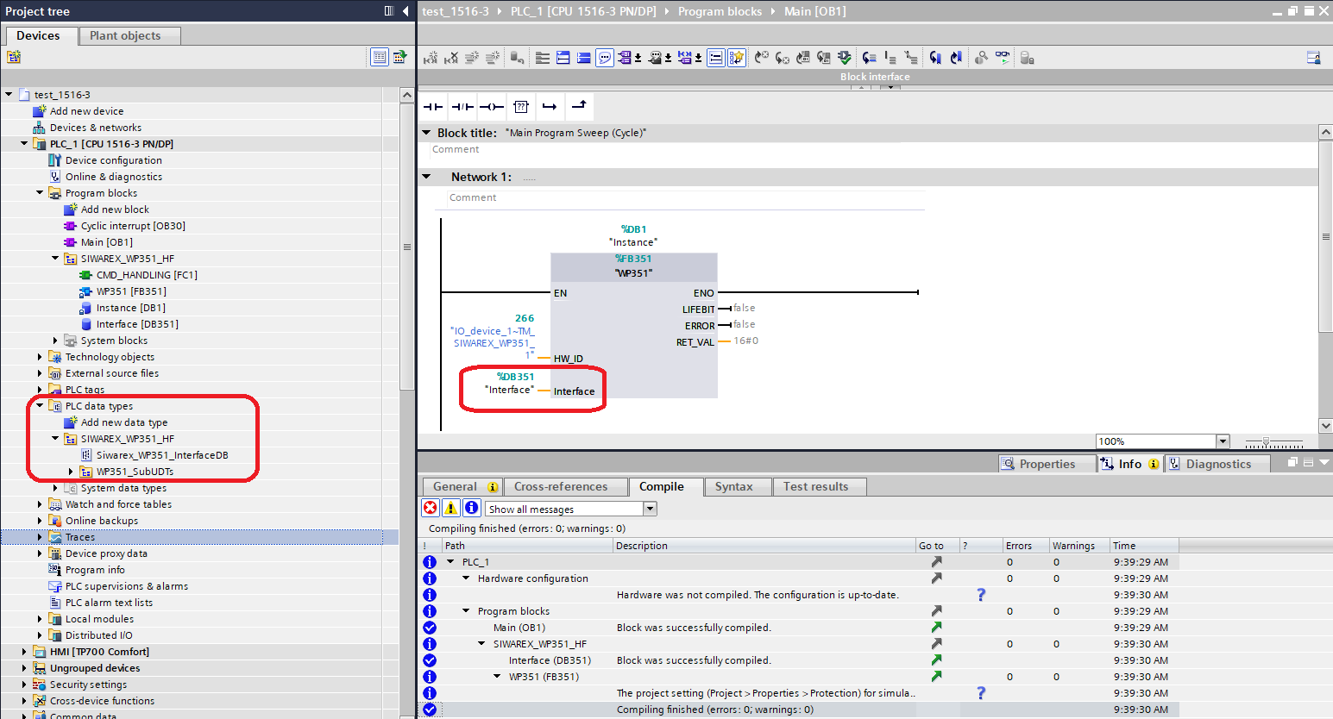Viewport: 1333px width, 719px height.
Task: Insert an empty box instruction
Action: tap(521, 107)
